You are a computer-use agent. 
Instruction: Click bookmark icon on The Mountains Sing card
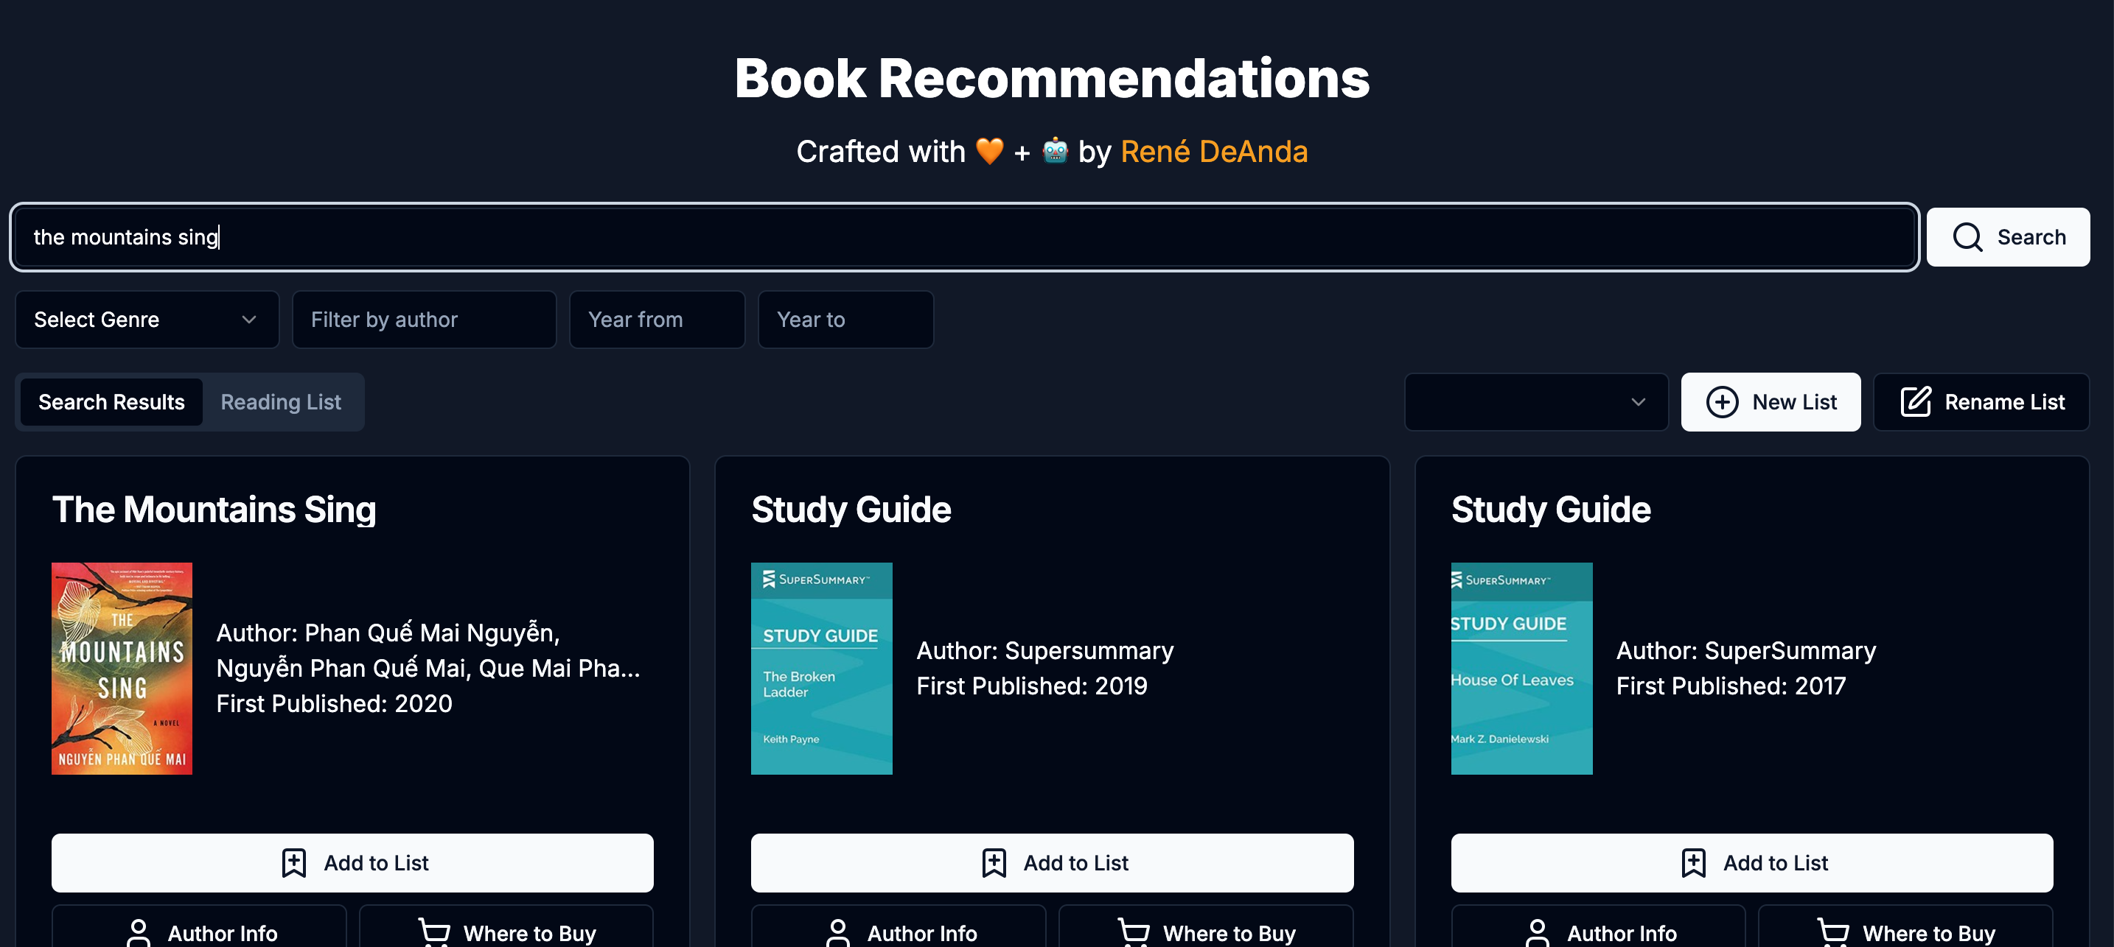294,862
